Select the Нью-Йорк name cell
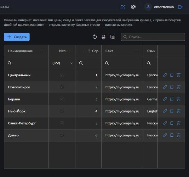Screen dimensions: 189x177 click(x=26, y=111)
